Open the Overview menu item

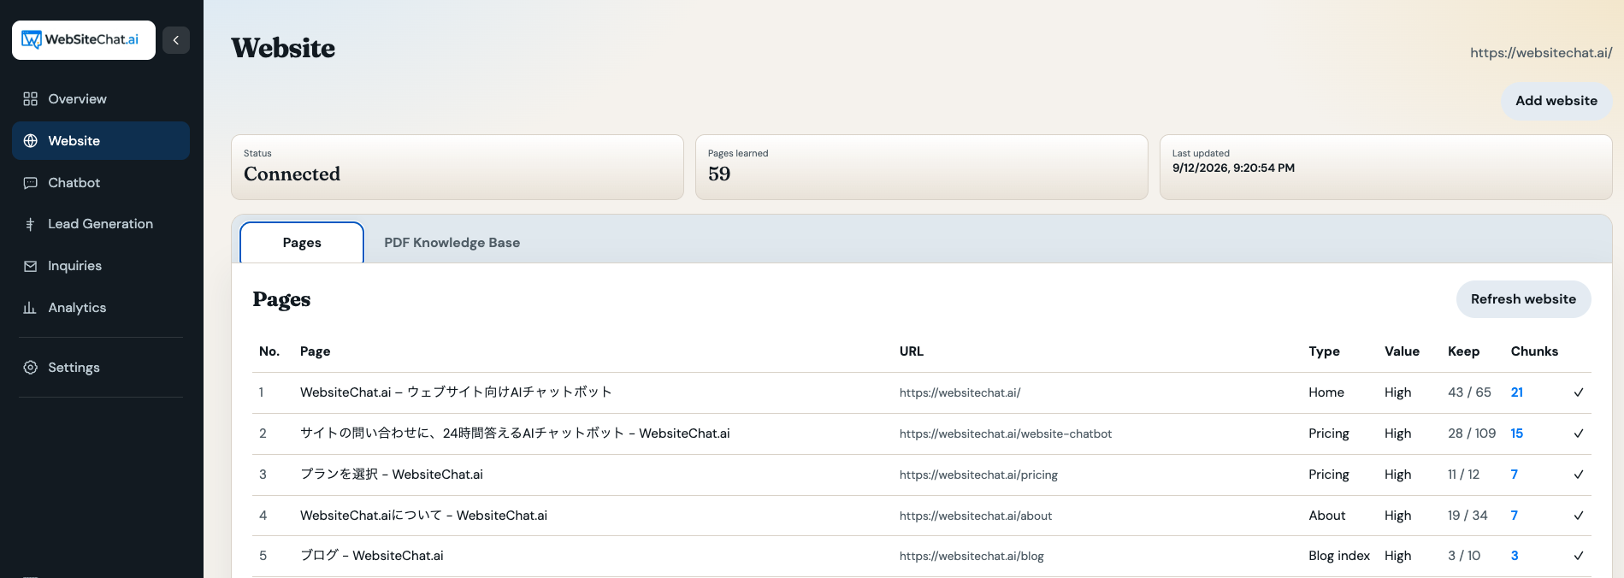[x=101, y=99]
